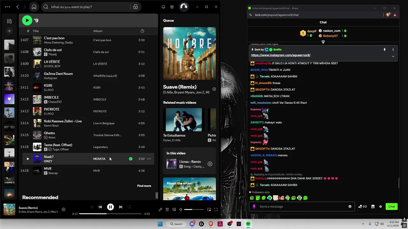The height and width of the screenshot is (229, 408).
Task: Open the Instagram link in pinned message
Action: (281, 55)
